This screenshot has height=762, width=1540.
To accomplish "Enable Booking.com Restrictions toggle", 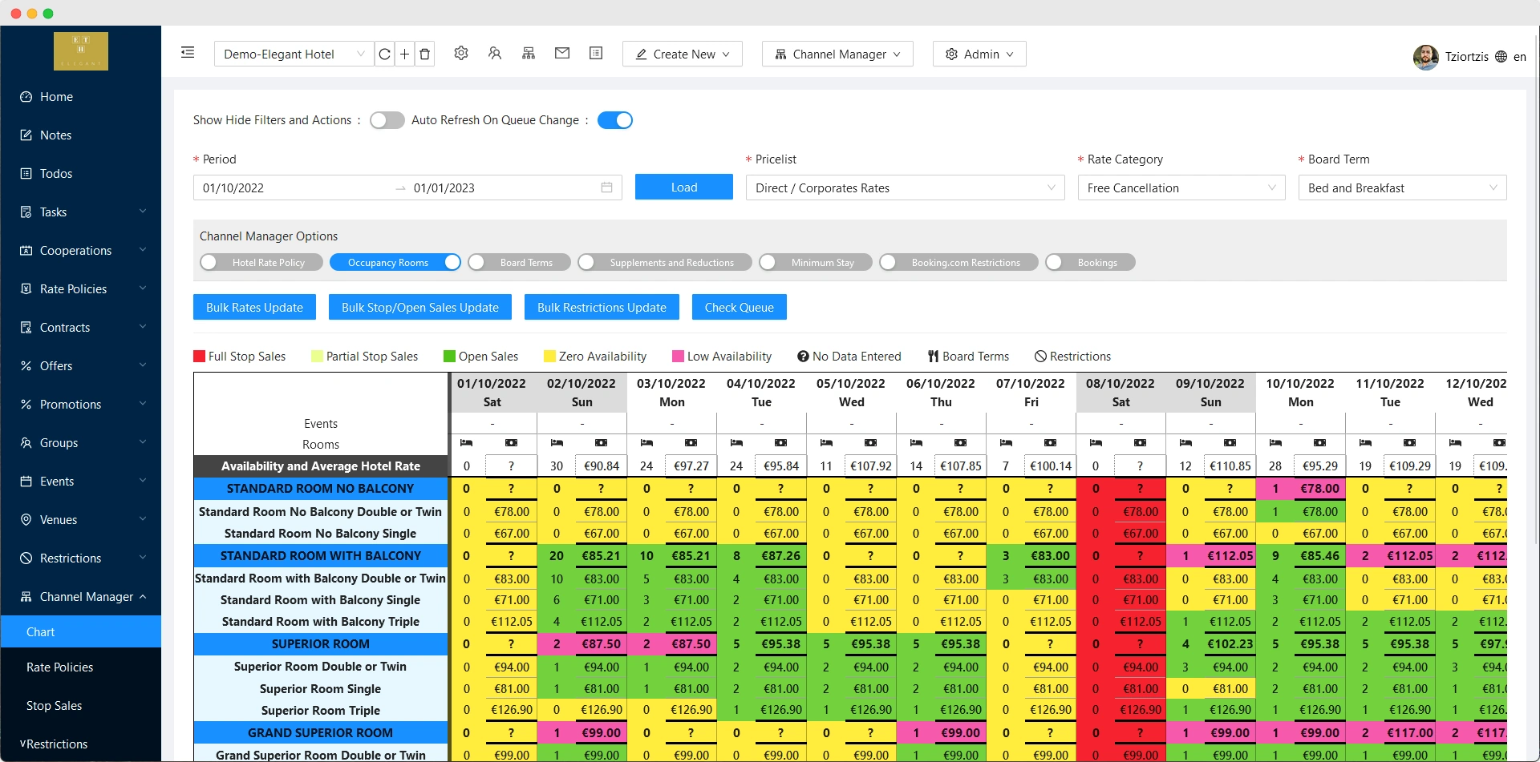I will 958,262.
